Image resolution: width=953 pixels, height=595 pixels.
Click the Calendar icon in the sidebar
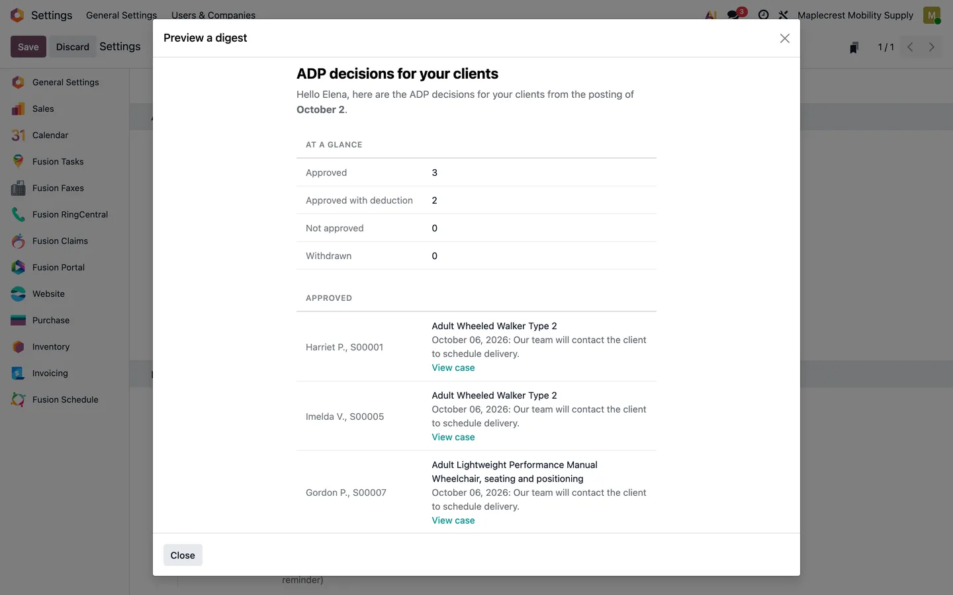(x=19, y=135)
